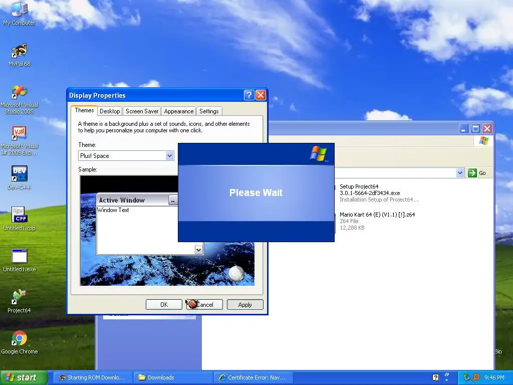This screenshot has width=513, height=385.
Task: Switch to Starting ROM Download taskbar item
Action: coord(93,377)
